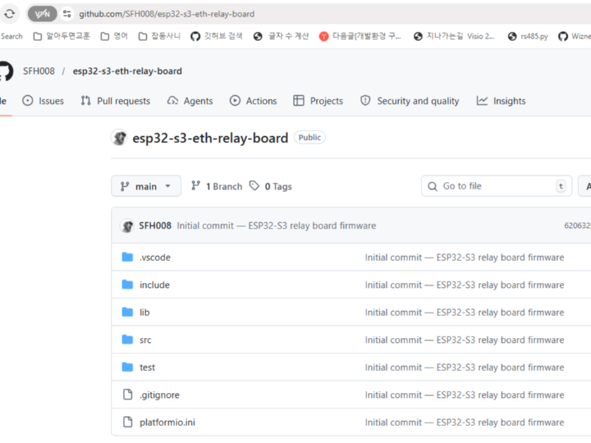The image size is (591, 443).
Task: Open the .vscode folder
Action: pos(154,258)
